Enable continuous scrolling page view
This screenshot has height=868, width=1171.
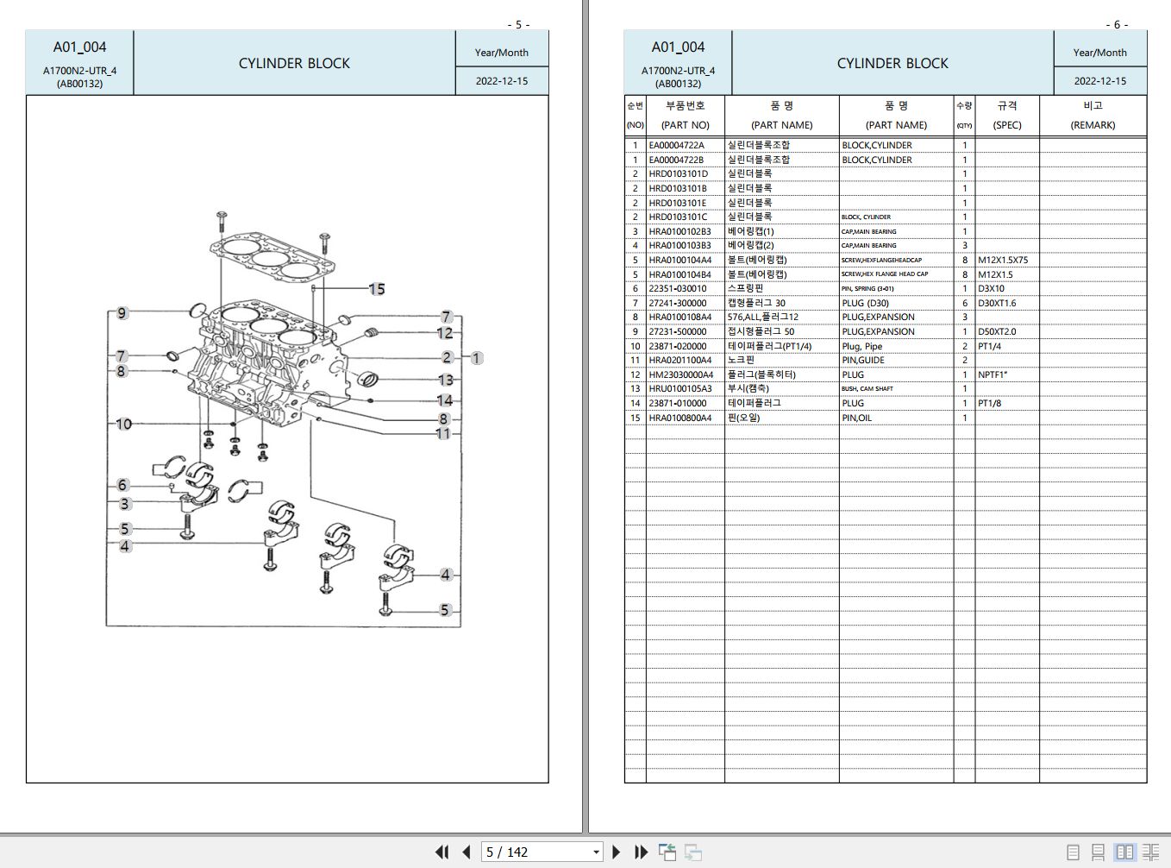pos(1098,852)
